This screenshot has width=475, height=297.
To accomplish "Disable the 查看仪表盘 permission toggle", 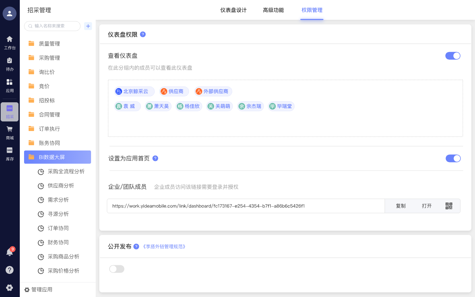I will click(x=453, y=55).
